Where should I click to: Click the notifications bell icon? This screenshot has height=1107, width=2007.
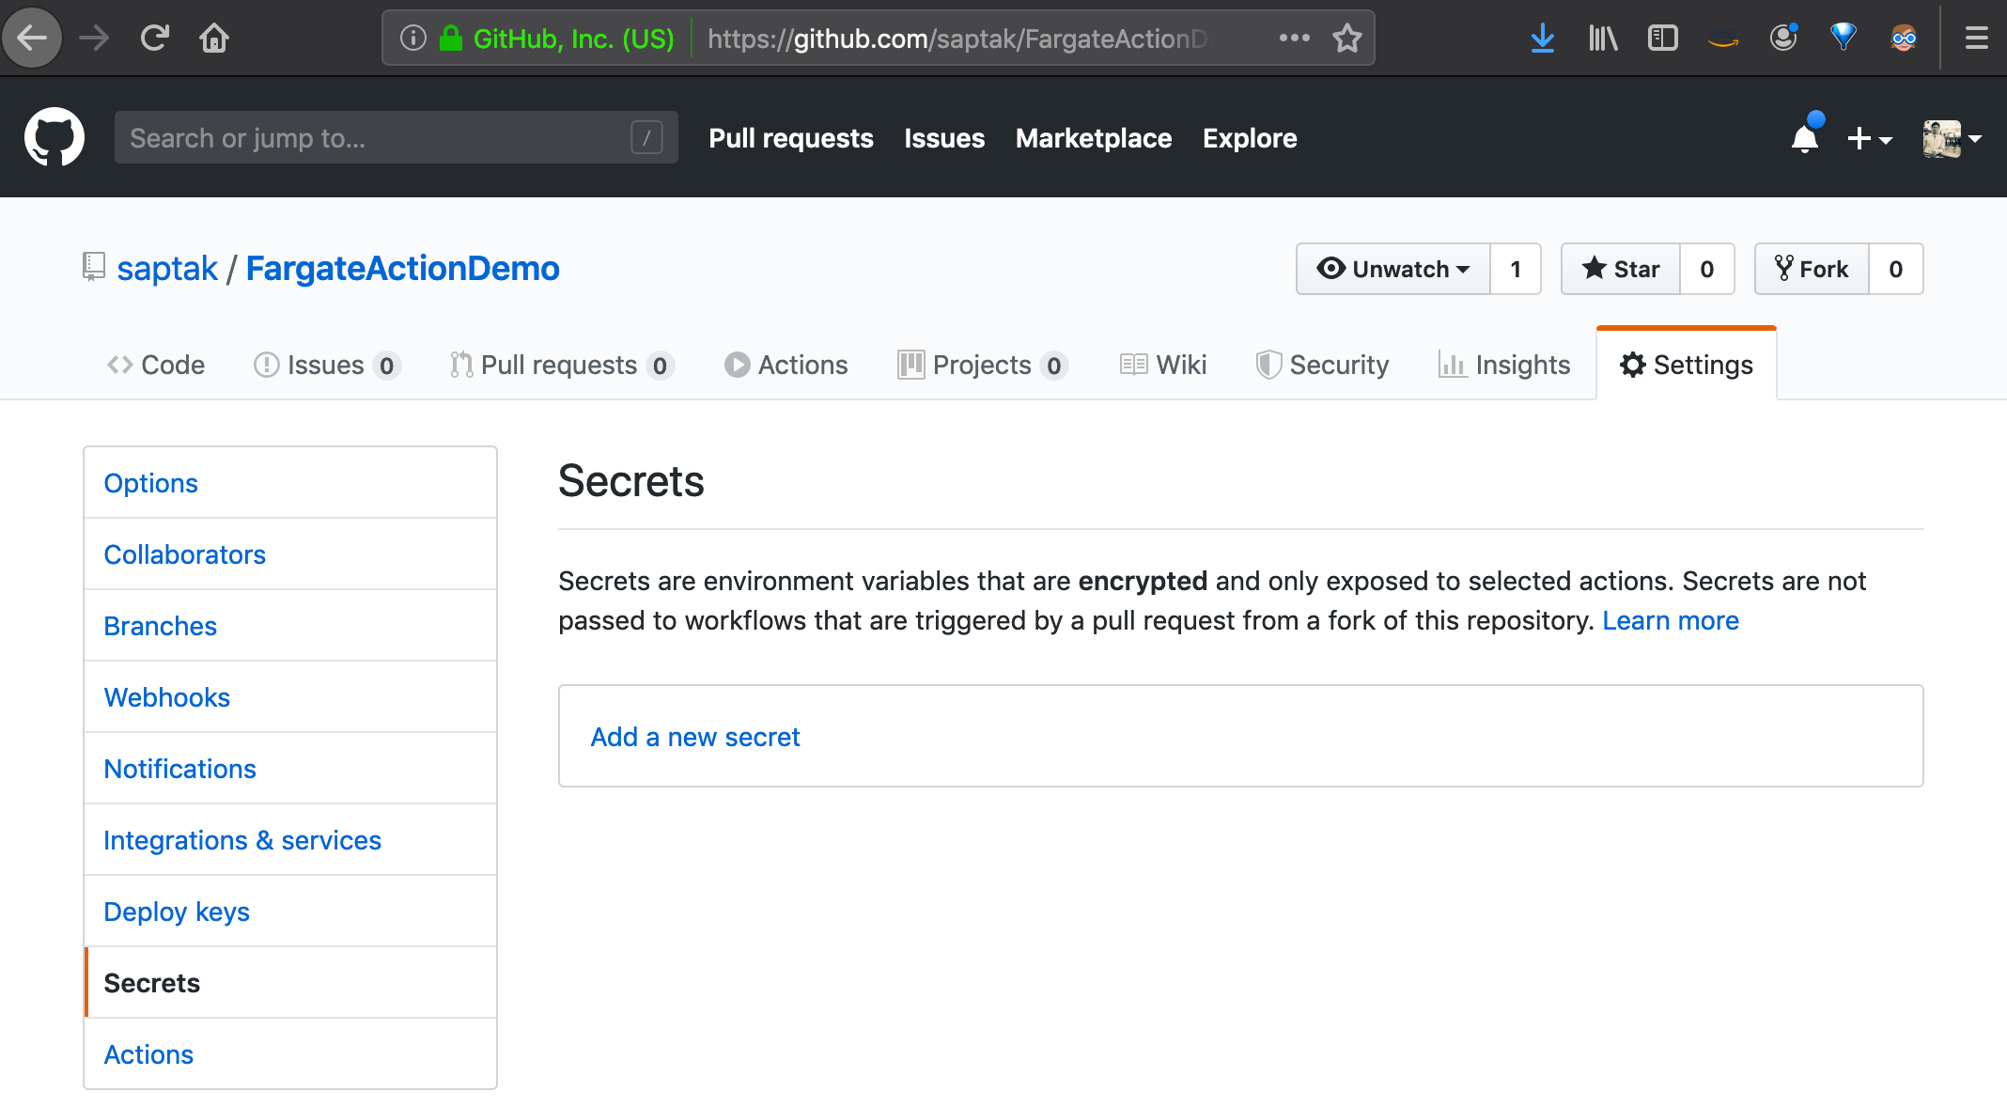pyautogui.click(x=1801, y=136)
